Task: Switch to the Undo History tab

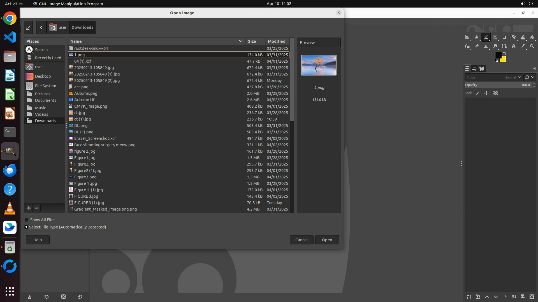Action: pos(474,69)
